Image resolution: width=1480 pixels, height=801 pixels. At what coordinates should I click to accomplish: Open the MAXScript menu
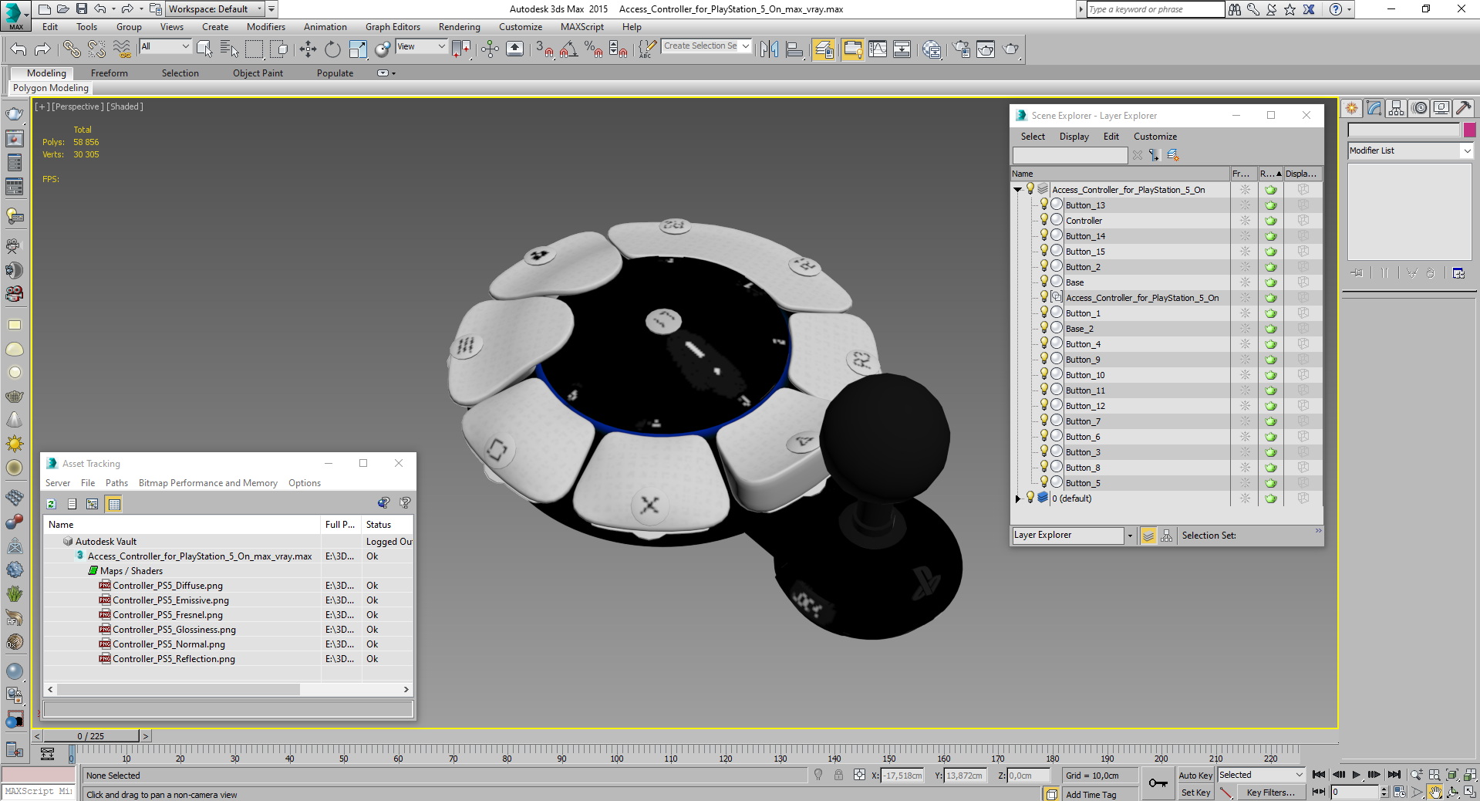point(582,26)
